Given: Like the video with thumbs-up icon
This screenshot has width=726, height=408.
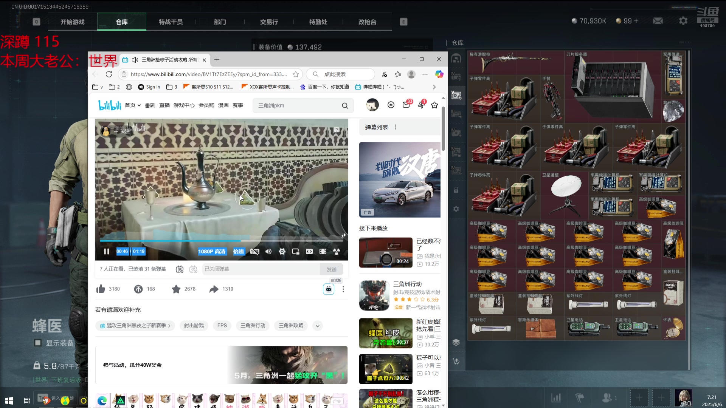Looking at the screenshot, I should pyautogui.click(x=101, y=289).
